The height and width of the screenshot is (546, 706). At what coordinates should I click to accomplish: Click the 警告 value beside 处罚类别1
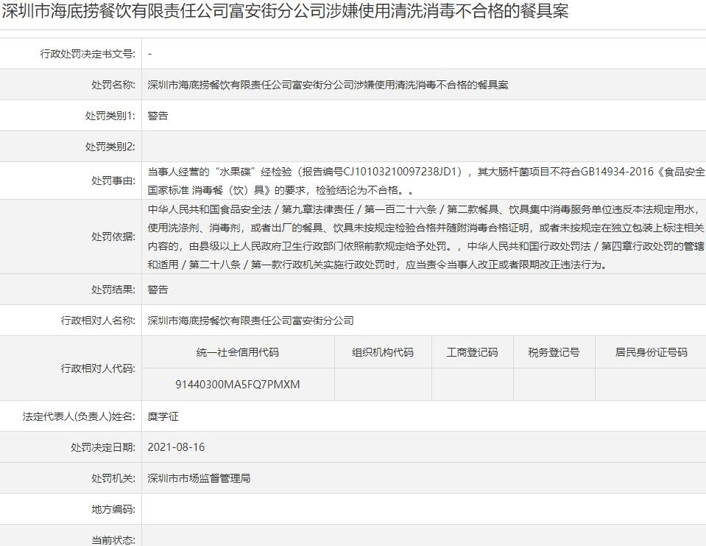pyautogui.click(x=158, y=116)
